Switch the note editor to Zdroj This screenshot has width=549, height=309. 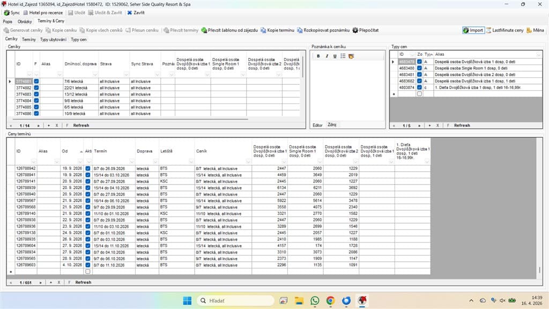pos(332,124)
